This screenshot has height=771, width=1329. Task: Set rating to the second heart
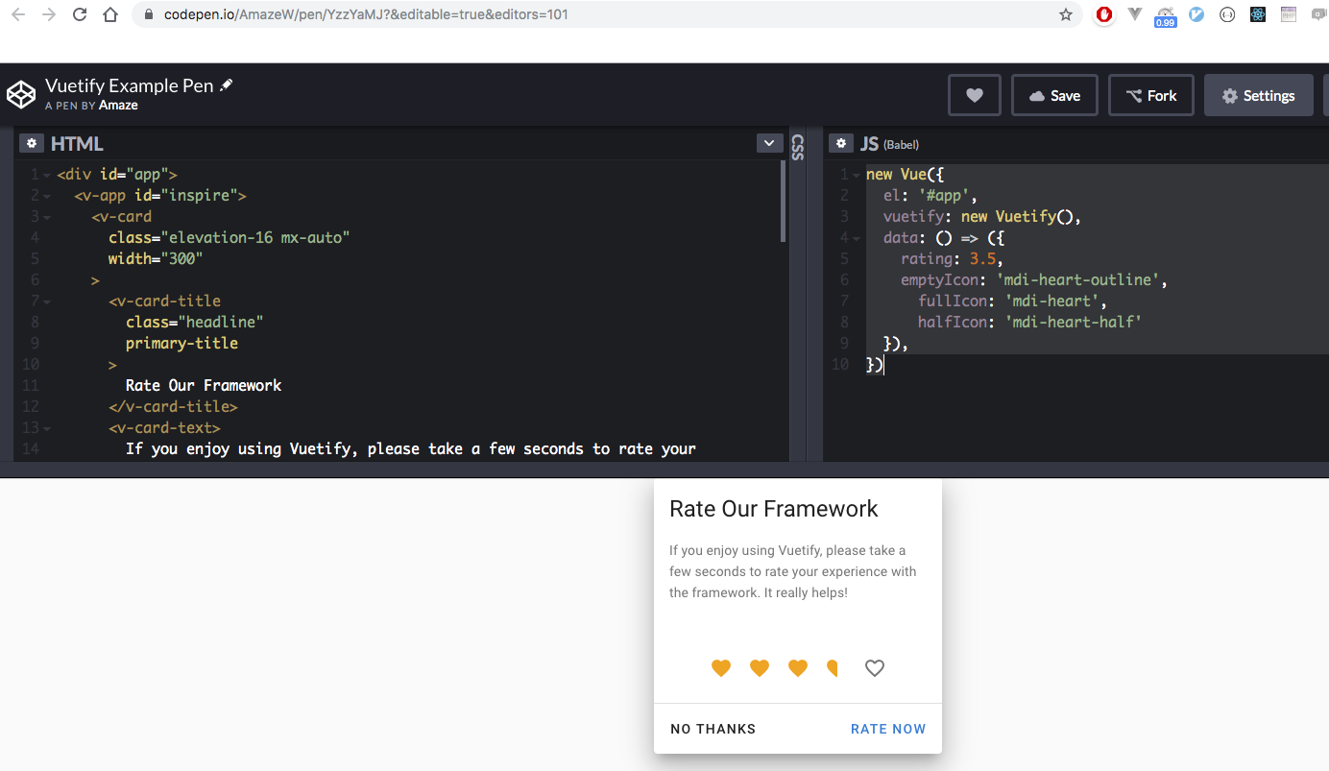click(760, 668)
